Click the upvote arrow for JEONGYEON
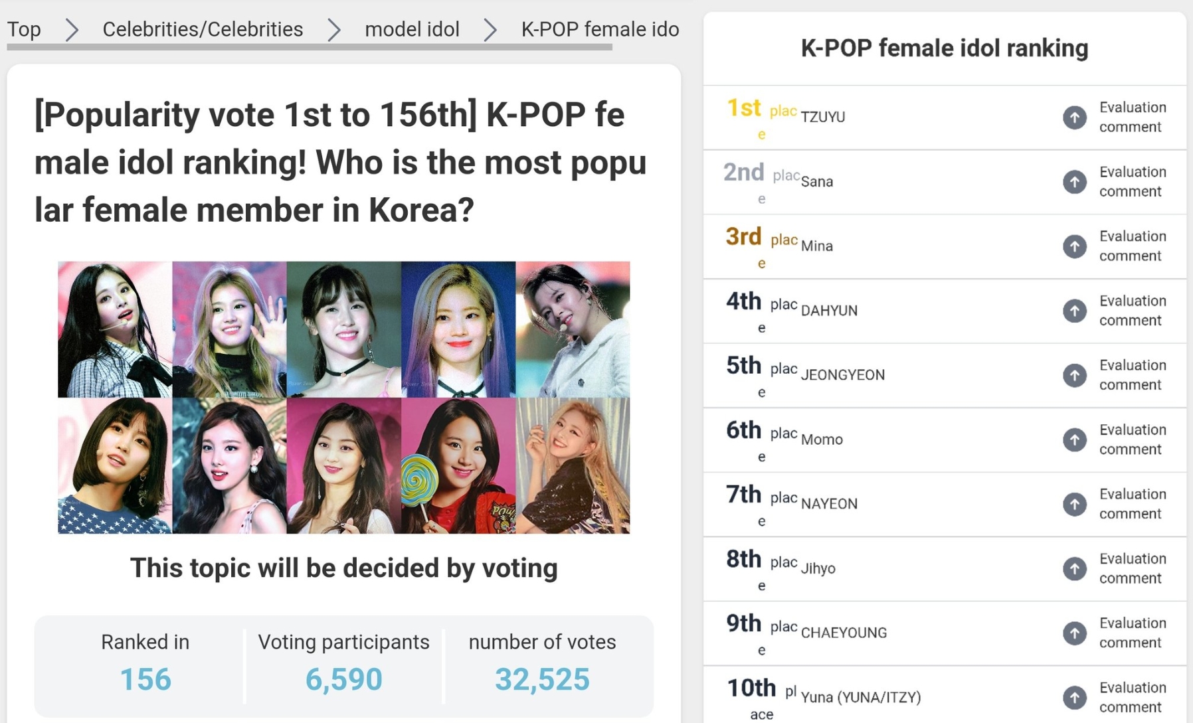Image resolution: width=1193 pixels, height=723 pixels. pos(1074,375)
